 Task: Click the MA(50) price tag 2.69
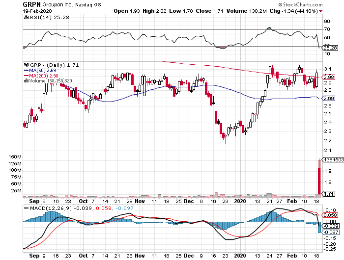pos(328,98)
